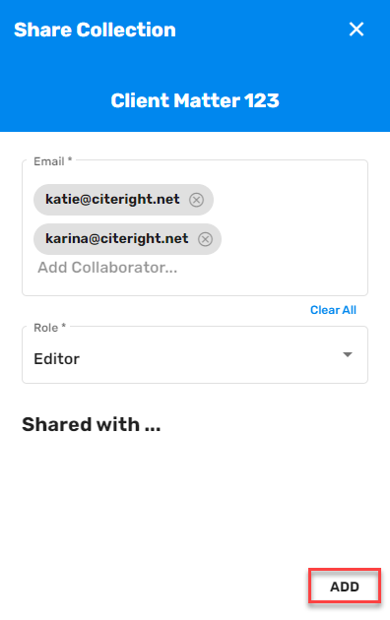Image resolution: width=390 pixels, height=620 pixels.
Task: Click the Share Collection title text
Action: [95, 30]
